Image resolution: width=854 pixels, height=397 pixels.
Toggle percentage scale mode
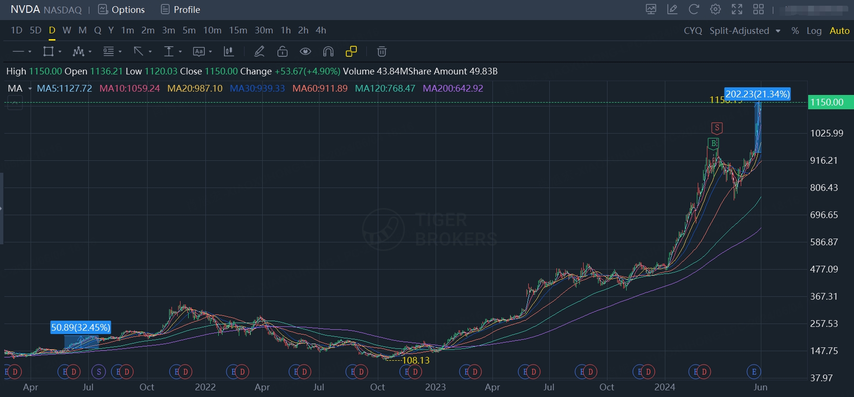pos(795,31)
